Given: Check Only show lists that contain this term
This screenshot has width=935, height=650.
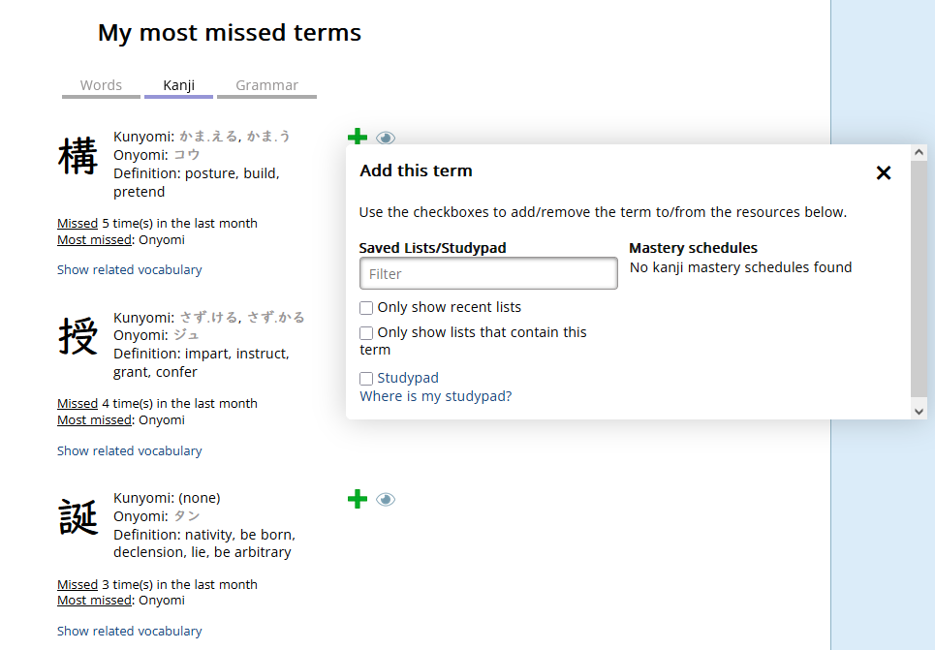Looking at the screenshot, I should click(366, 333).
